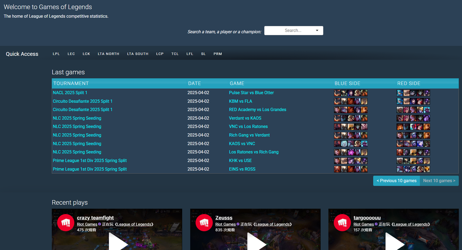Click the team, player or champion search field
The image size is (462, 250).
coord(290,31)
